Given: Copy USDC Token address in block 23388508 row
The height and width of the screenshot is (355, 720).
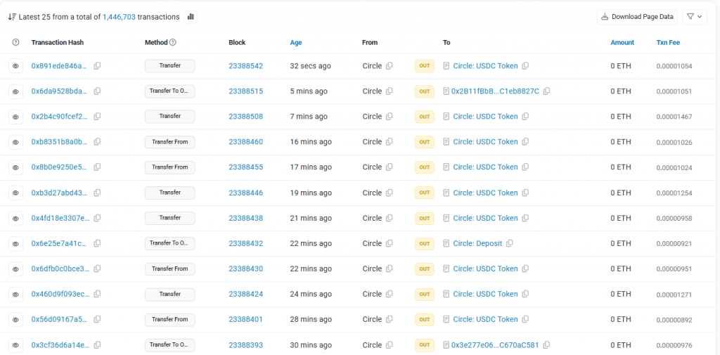Looking at the screenshot, I should (x=525, y=117).
